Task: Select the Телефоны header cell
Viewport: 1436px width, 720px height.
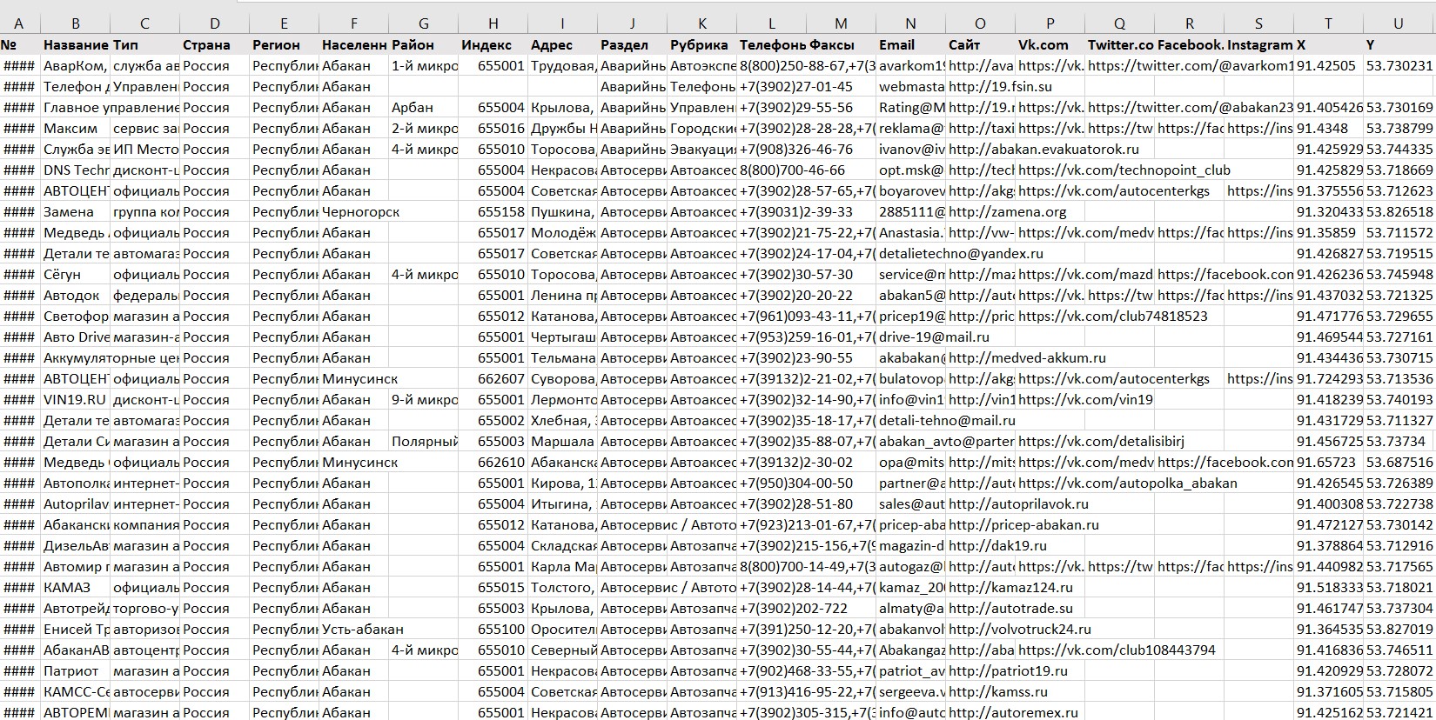Action: [x=772, y=45]
